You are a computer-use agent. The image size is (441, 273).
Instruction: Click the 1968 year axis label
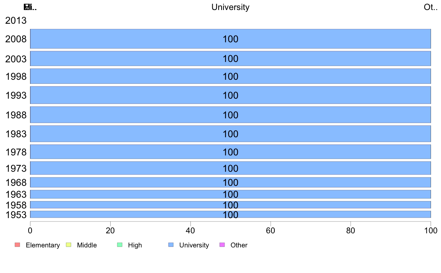16,182
